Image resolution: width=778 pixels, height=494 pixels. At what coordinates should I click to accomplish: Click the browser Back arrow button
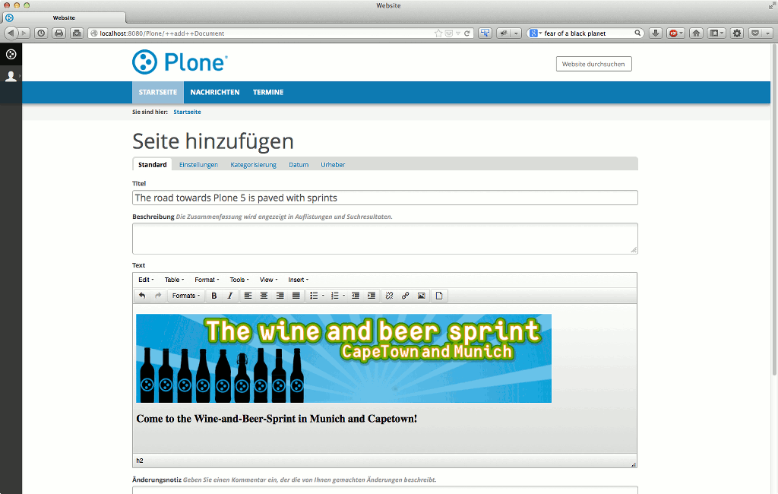coord(11,33)
